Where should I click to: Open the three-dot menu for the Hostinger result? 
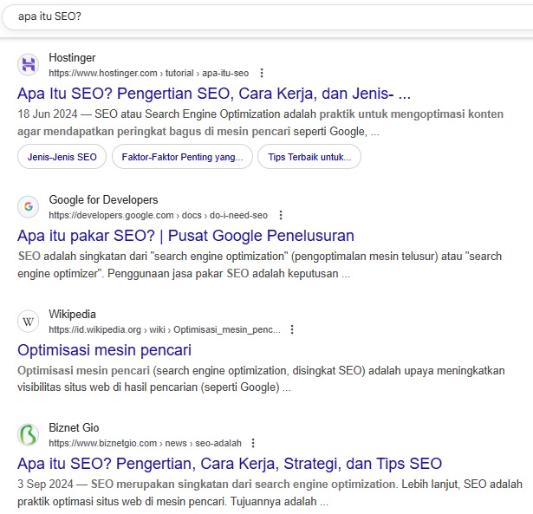click(262, 73)
